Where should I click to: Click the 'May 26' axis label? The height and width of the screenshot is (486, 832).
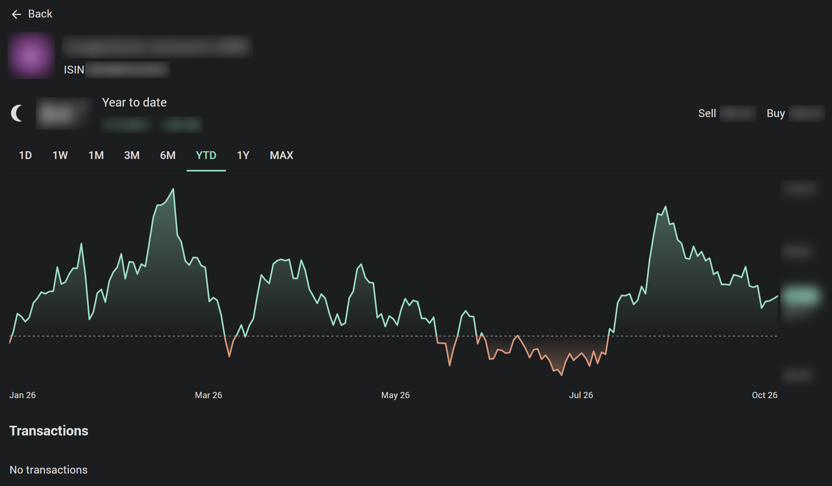[x=395, y=395]
